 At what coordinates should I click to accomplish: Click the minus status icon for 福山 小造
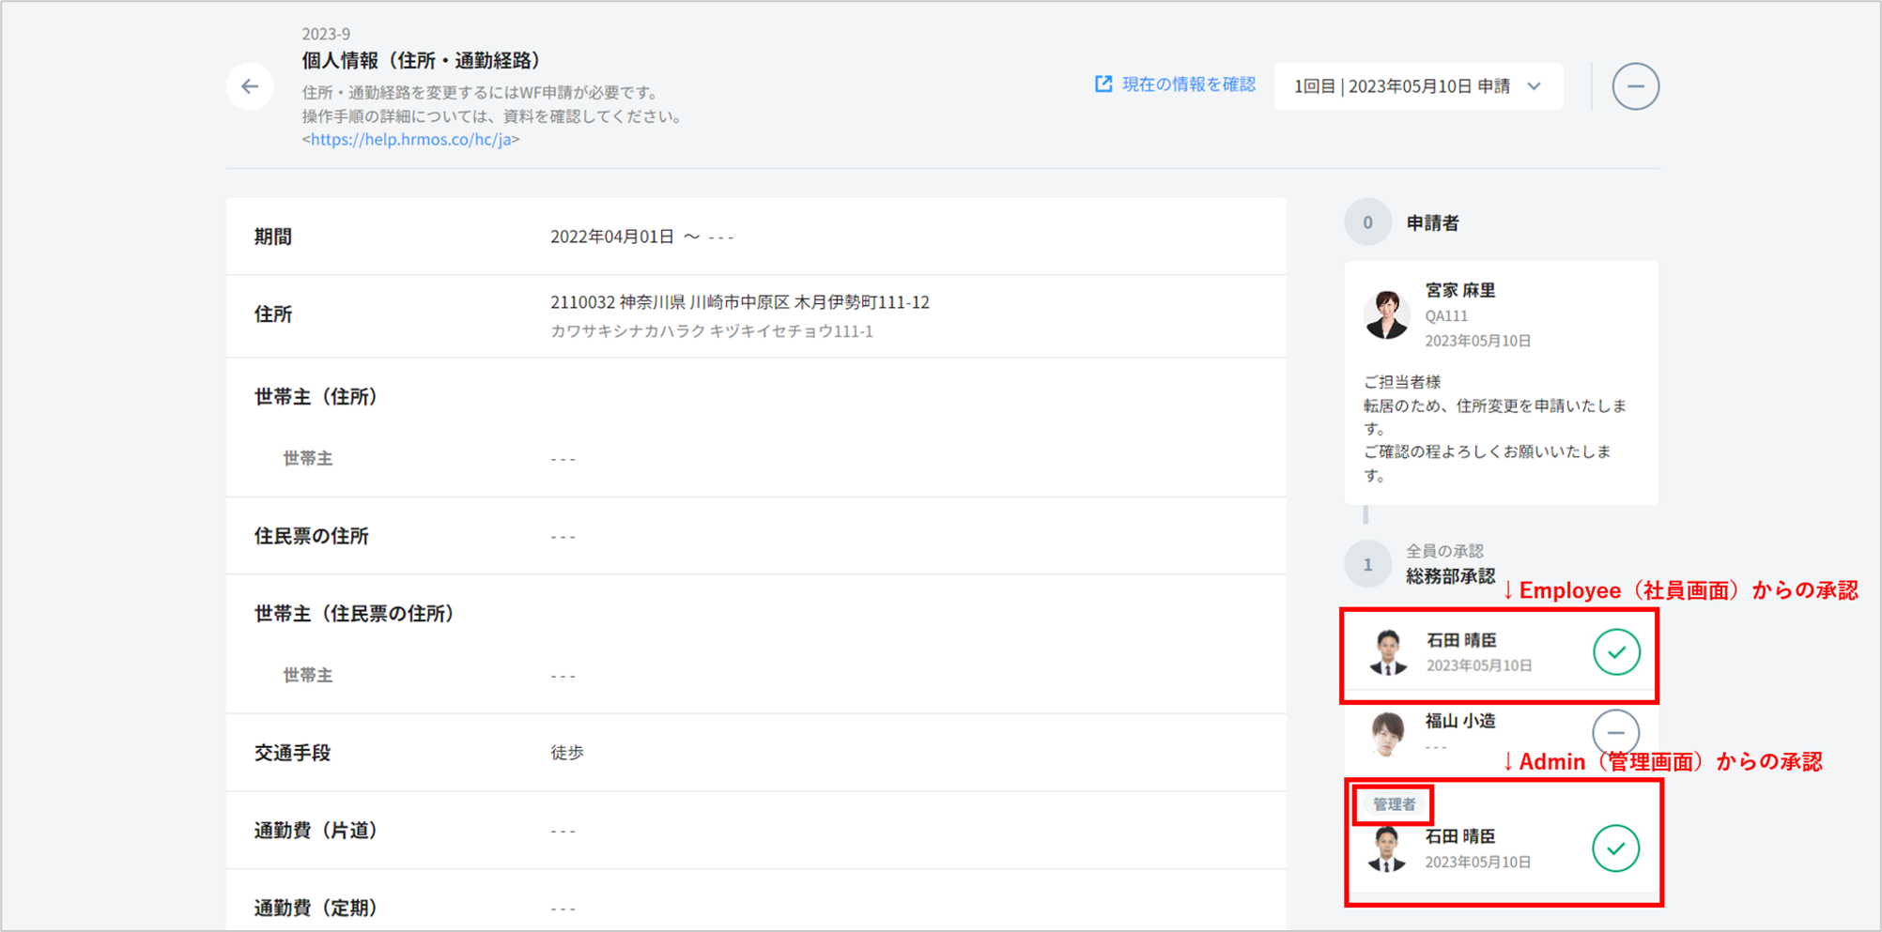point(1615,733)
